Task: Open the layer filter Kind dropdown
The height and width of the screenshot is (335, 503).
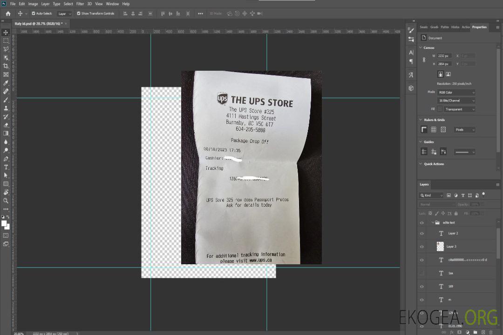Action: coord(431,195)
